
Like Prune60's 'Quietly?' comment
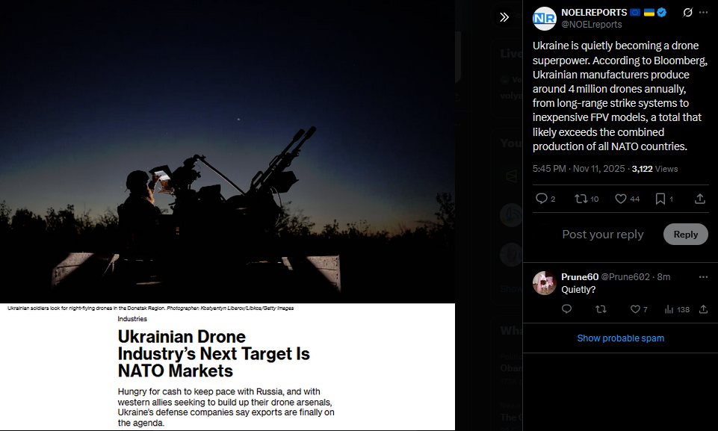(635, 309)
